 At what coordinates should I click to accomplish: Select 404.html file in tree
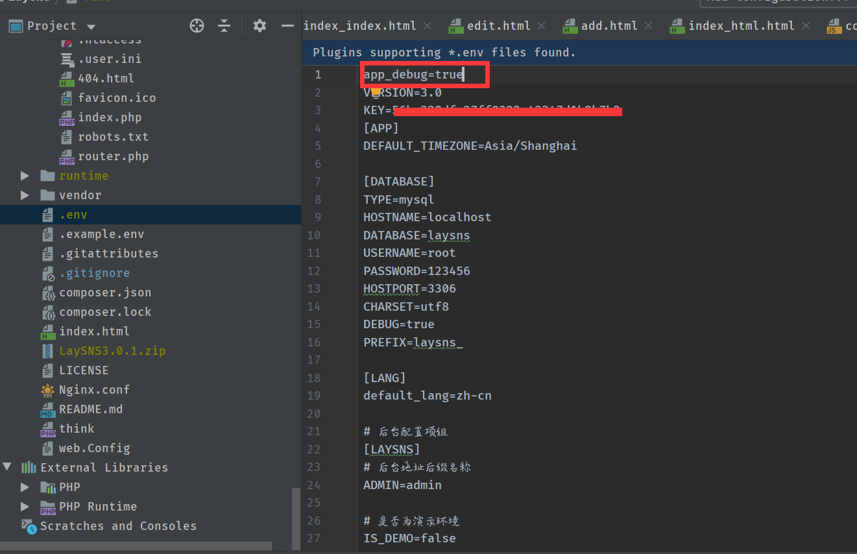click(106, 78)
